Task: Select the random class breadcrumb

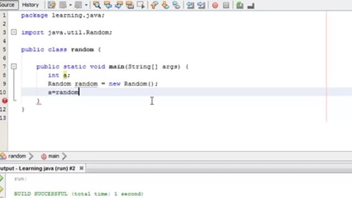Action: 17,156
